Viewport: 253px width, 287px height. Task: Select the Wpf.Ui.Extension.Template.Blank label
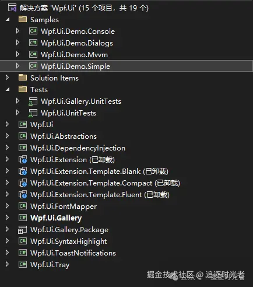coord(99,171)
